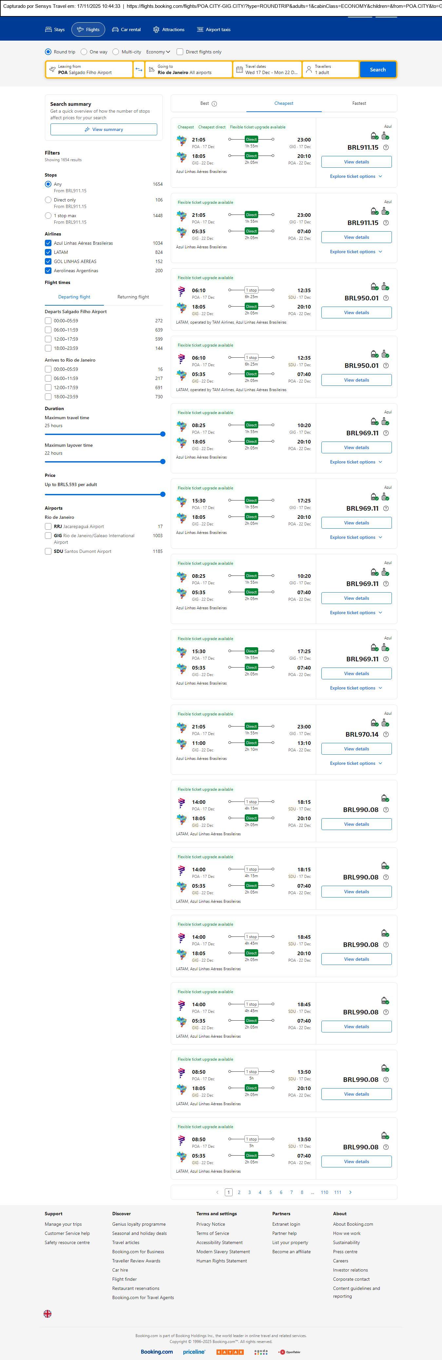Select the Direct only stops option
This screenshot has width=442, height=1360.
48,200
